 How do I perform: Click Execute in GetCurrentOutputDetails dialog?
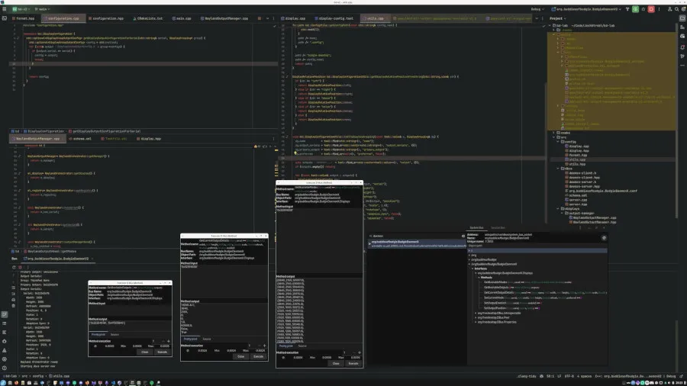tap(258, 357)
